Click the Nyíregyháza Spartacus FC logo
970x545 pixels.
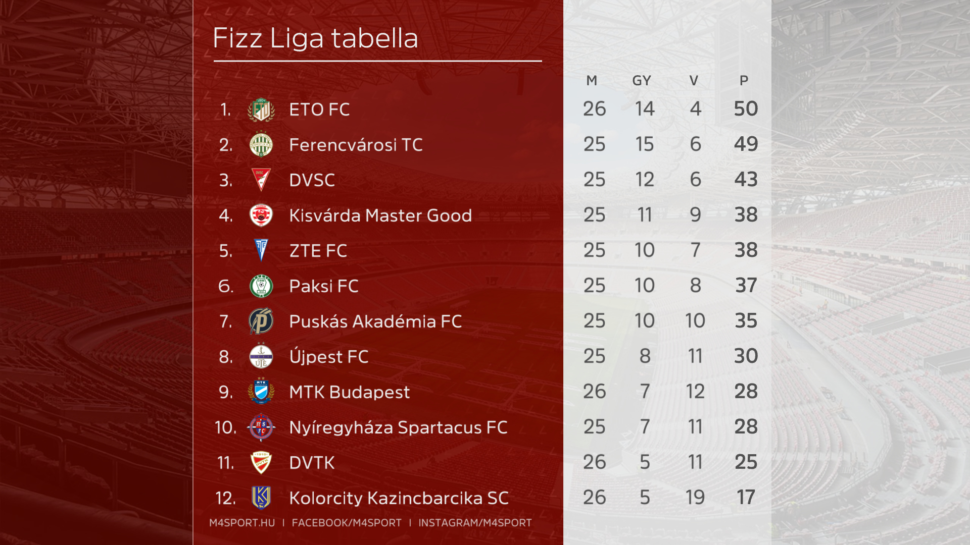click(x=261, y=427)
